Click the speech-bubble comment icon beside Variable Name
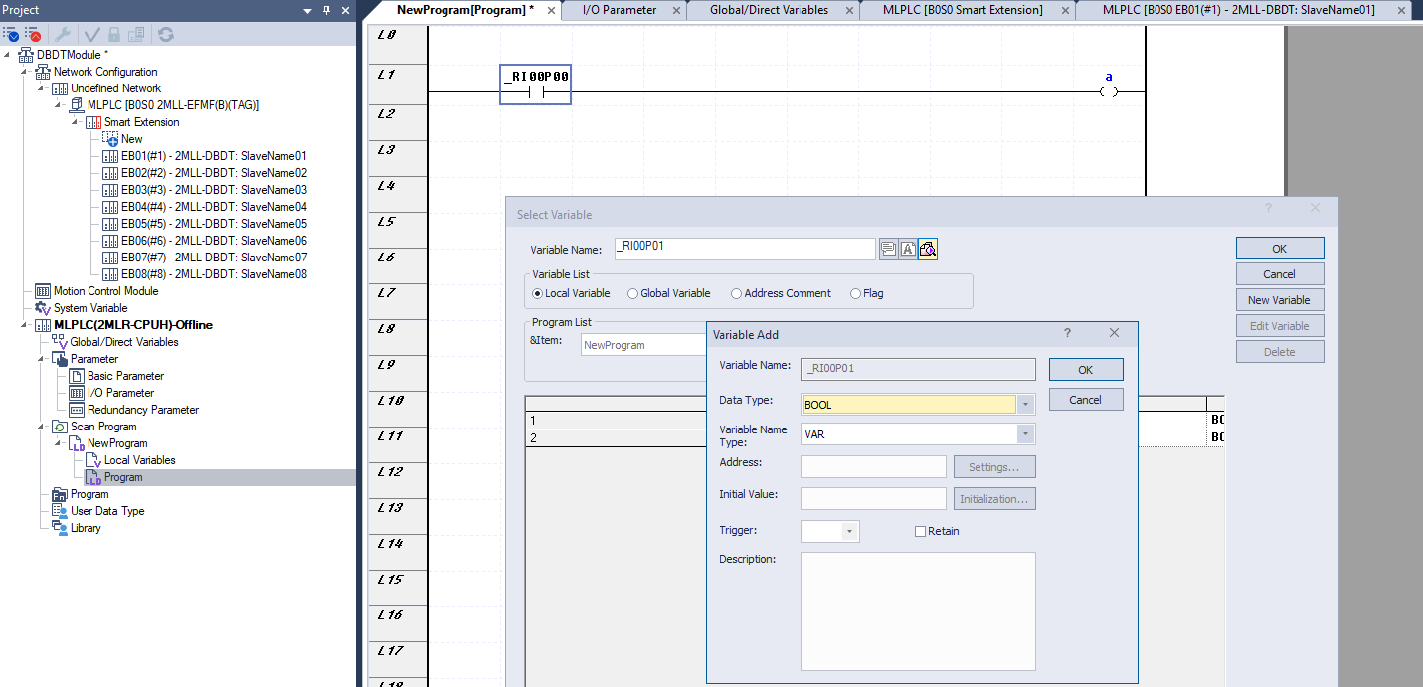 pos(888,249)
